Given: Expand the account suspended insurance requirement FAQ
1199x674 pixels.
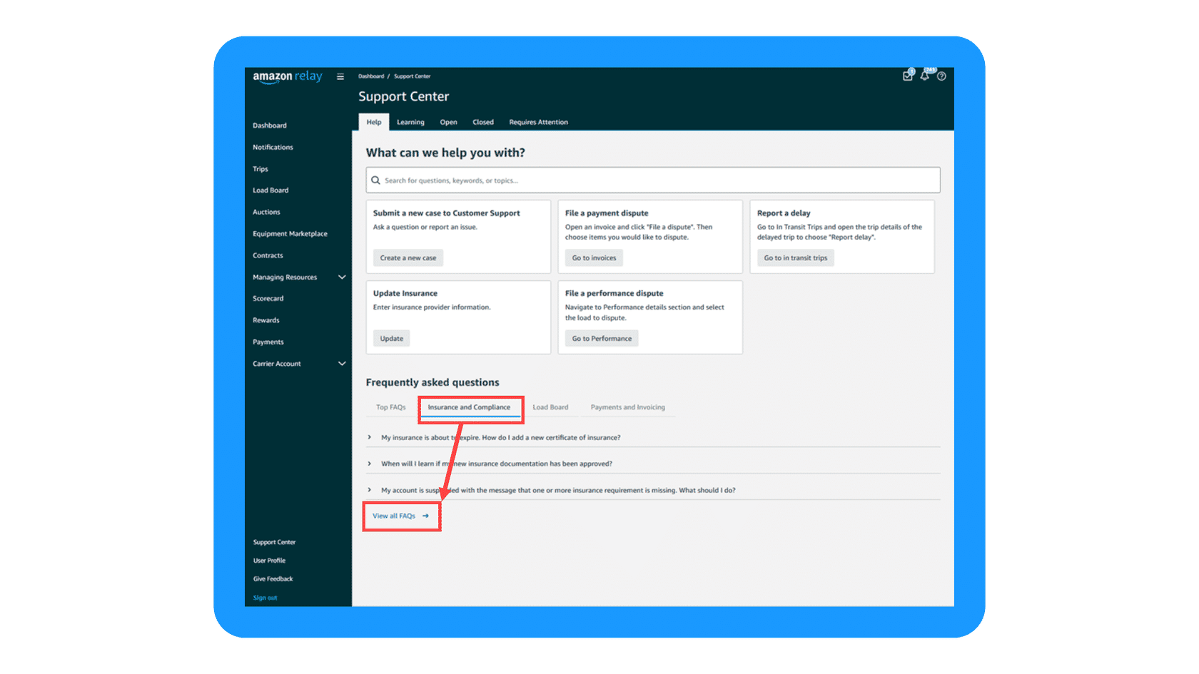Looking at the screenshot, I should click(x=369, y=490).
